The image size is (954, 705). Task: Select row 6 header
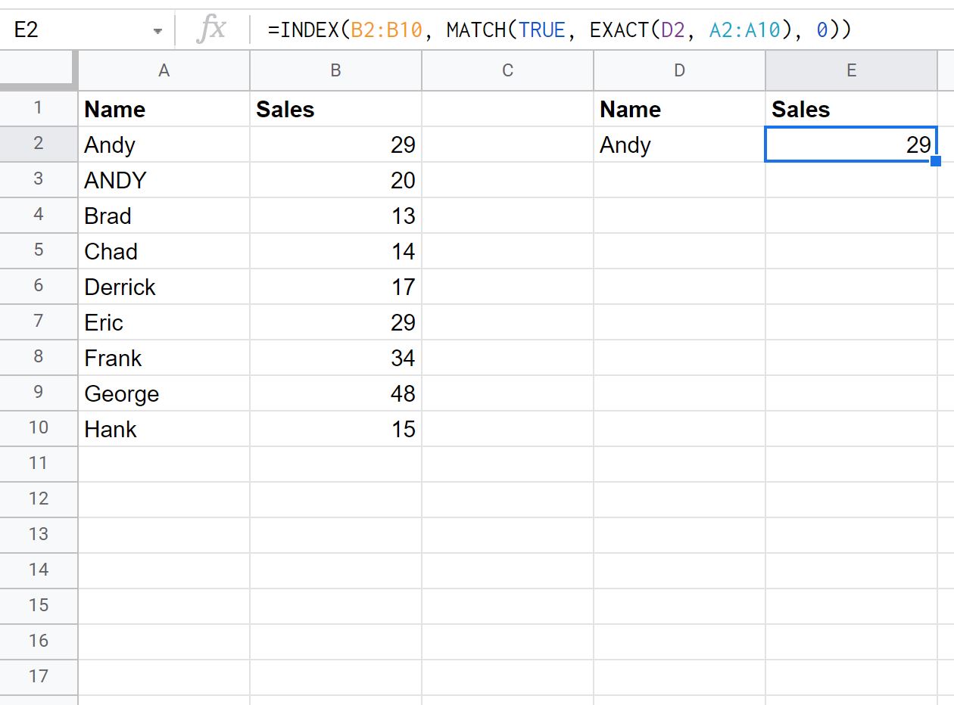pos(39,286)
